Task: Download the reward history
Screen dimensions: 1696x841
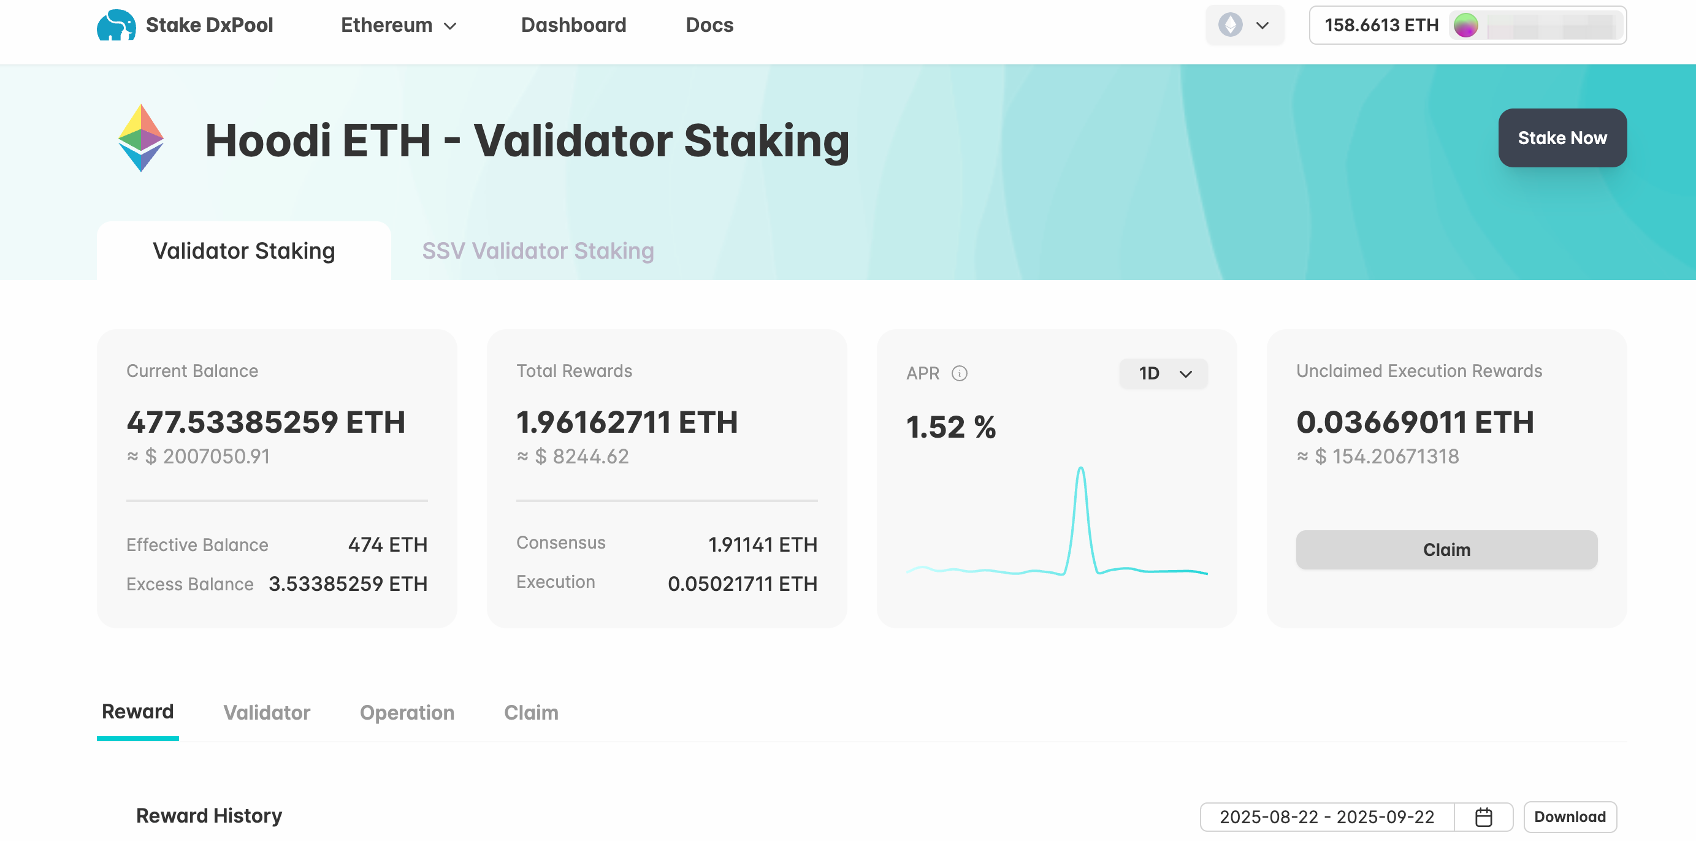Action: pyautogui.click(x=1570, y=816)
